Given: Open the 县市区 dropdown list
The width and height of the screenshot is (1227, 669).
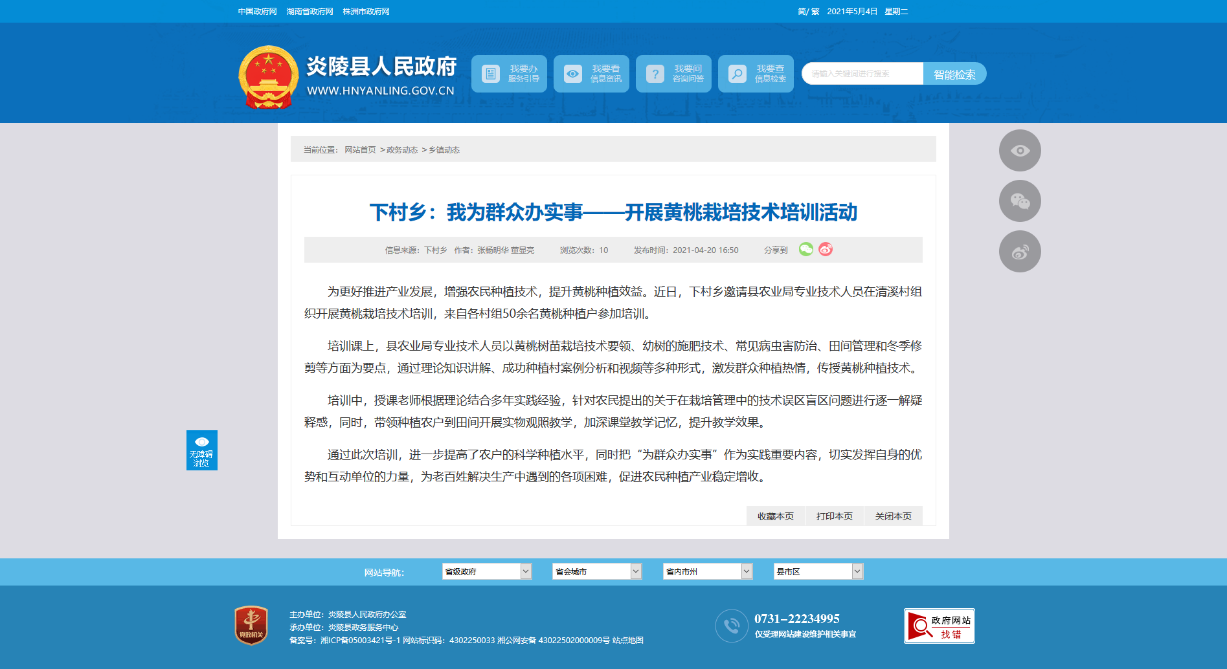Looking at the screenshot, I should click(x=818, y=571).
